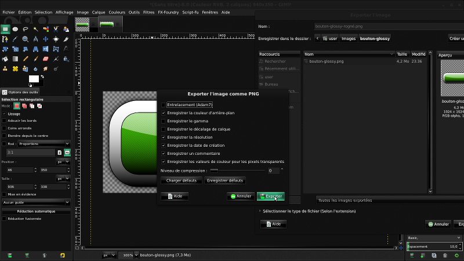The width and height of the screenshot is (464, 261).
Task: Uncheck Enregistrer la date de création
Action: click(x=163, y=146)
